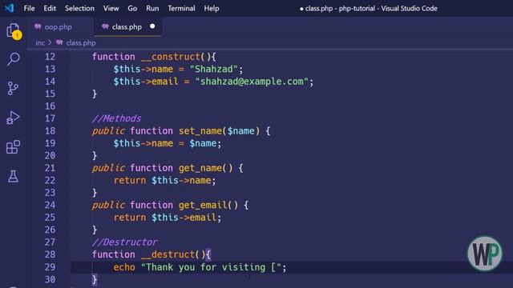Click the PHP icon in the breadcrumb
Image resolution: width=513 pixels, height=288 pixels.
click(59, 42)
